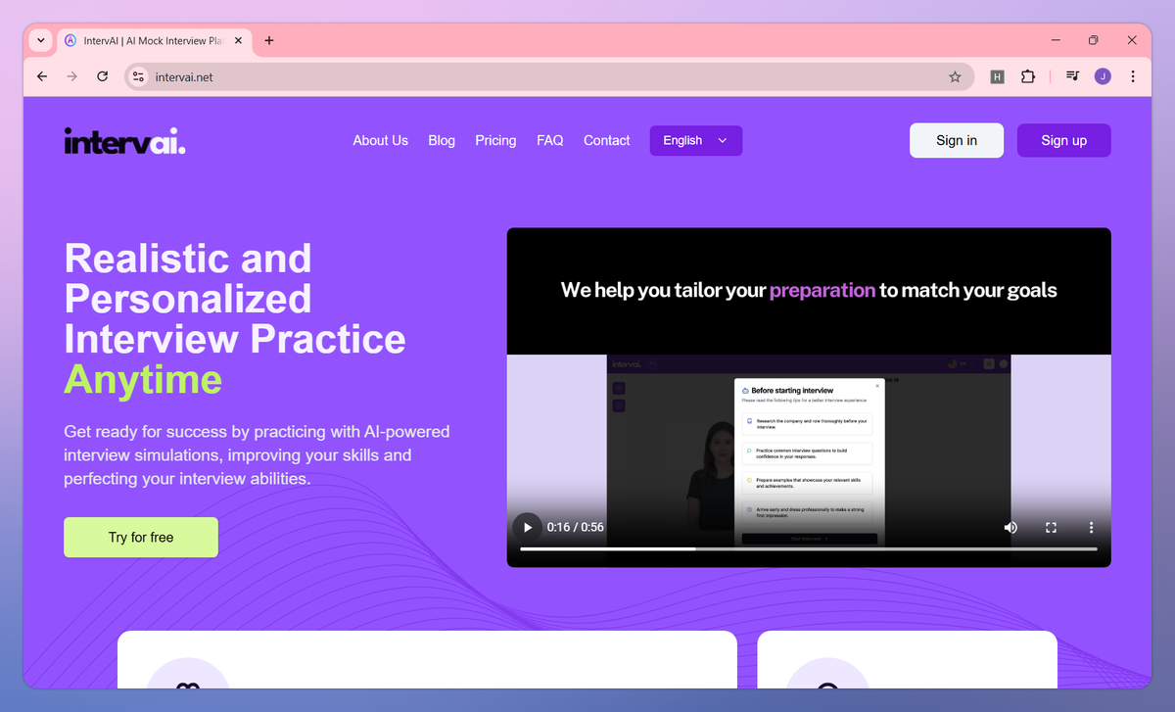The image size is (1175, 712).
Task: Open the Extensions puzzle icon
Action: click(x=1027, y=76)
